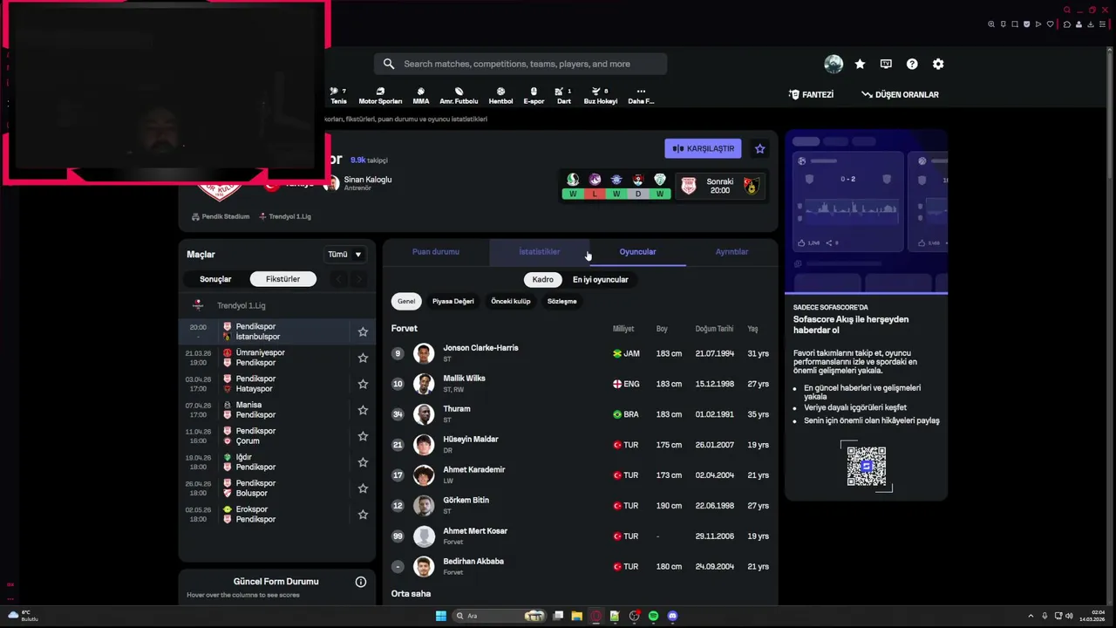The image size is (1116, 628).
Task: Select the E-spor sport icon
Action: [534, 95]
